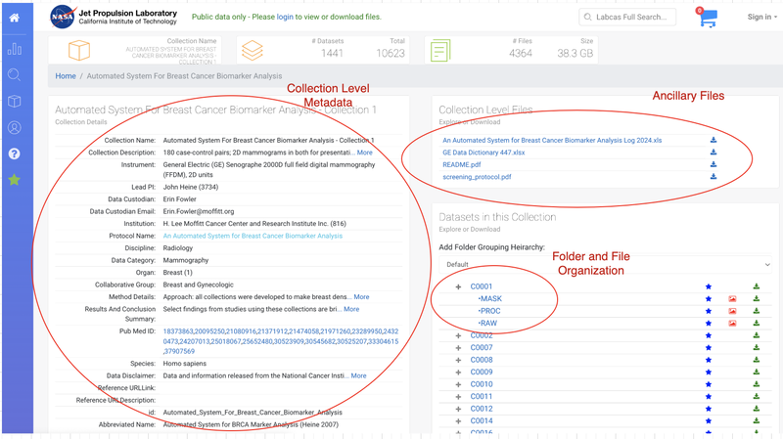Star the C0001 dataset as favorite
Viewport: 783px width, 439px height.
pyautogui.click(x=709, y=287)
